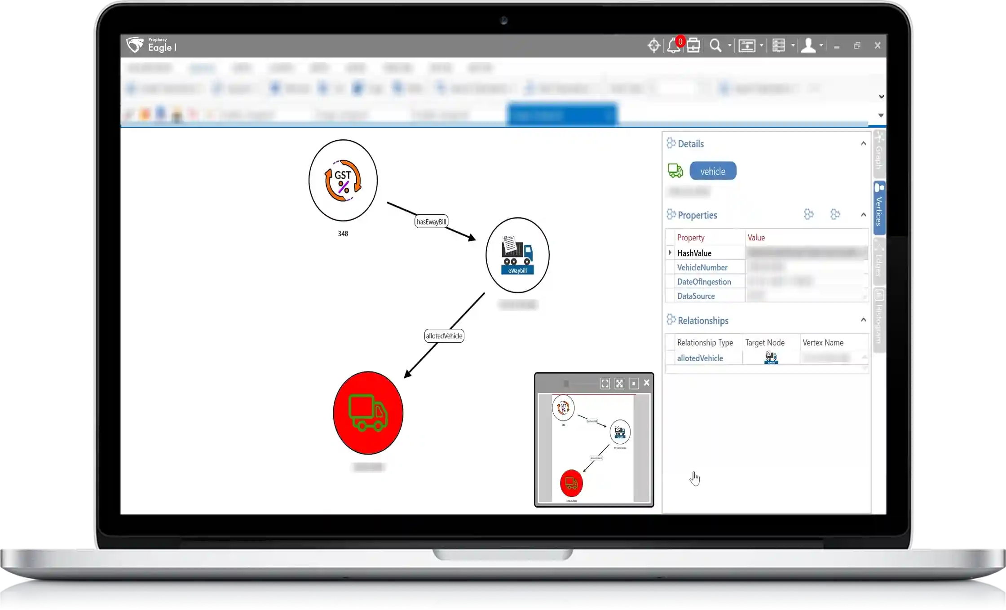Click the expand-arrows icon in the minimap header
Screen dimensions: 1006x610
620,384
